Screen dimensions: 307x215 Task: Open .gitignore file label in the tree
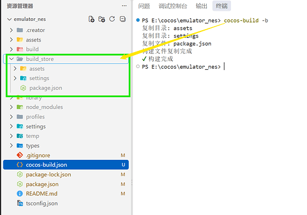tap(38, 155)
